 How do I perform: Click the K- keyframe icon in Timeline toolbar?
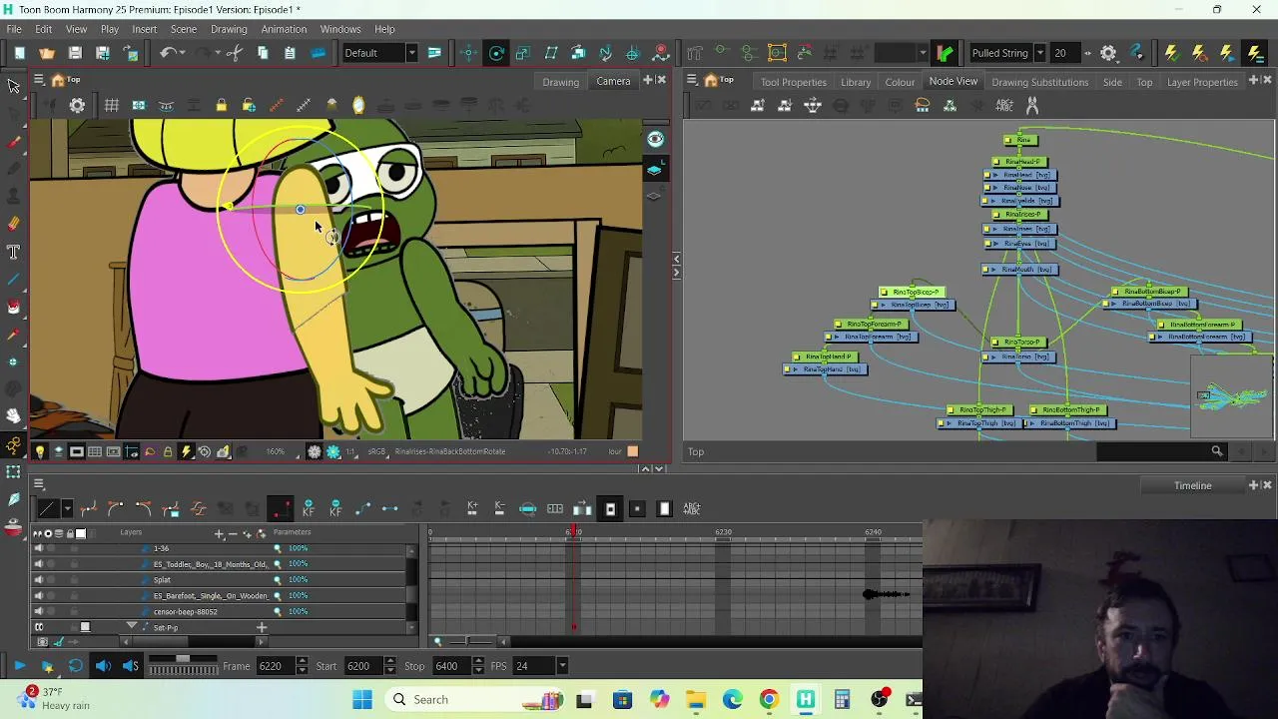coord(499,509)
